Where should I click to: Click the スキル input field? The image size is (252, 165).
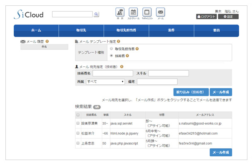(169, 73)
